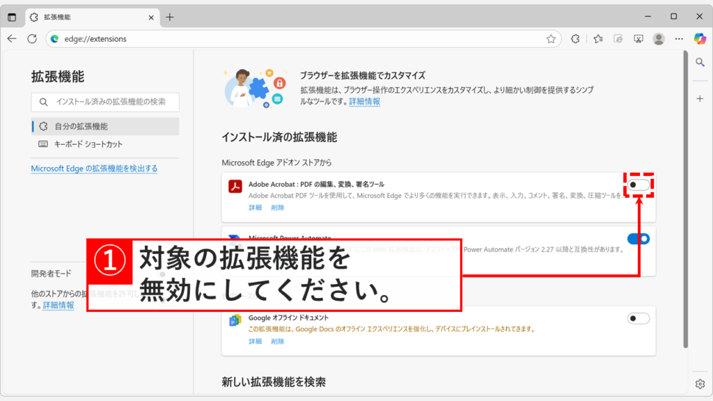Click the browser extensions icon near address bar
713x401 pixels.
[x=576, y=39]
